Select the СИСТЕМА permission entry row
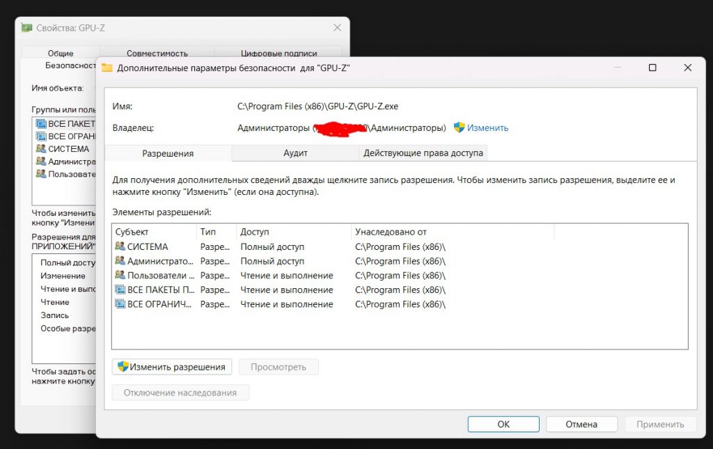This screenshot has height=449, width=713. (x=399, y=246)
